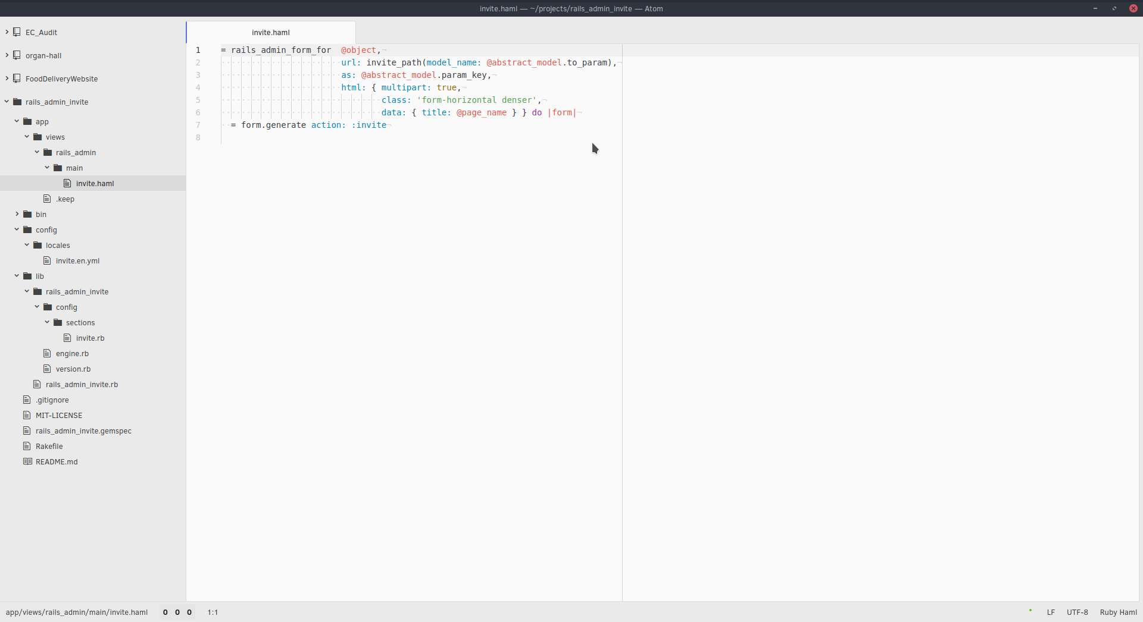Screen dimensions: 1143x622
Task: Click the app folder icon
Action: (27, 121)
